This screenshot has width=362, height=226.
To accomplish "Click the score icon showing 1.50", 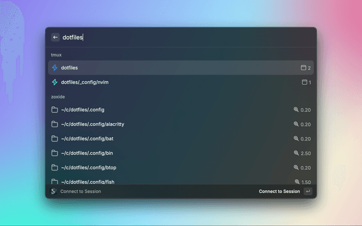I will [296, 181].
